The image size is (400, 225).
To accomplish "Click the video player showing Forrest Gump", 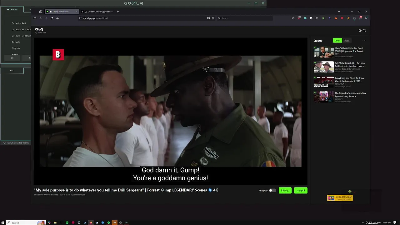I will coord(170,111).
